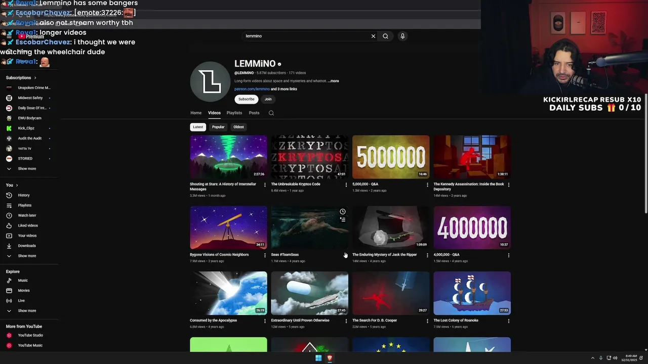The height and width of the screenshot is (364, 648).
Task: Open Brave browser in taskbar
Action: point(330,358)
